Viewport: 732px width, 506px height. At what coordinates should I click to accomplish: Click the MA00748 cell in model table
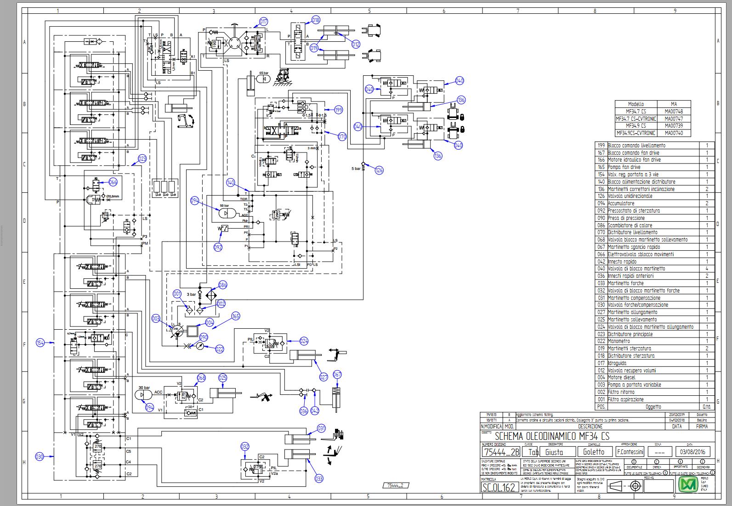[673, 111]
